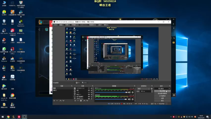
Task: Click 停止录制 stop recording button
Action: click(x=162, y=91)
